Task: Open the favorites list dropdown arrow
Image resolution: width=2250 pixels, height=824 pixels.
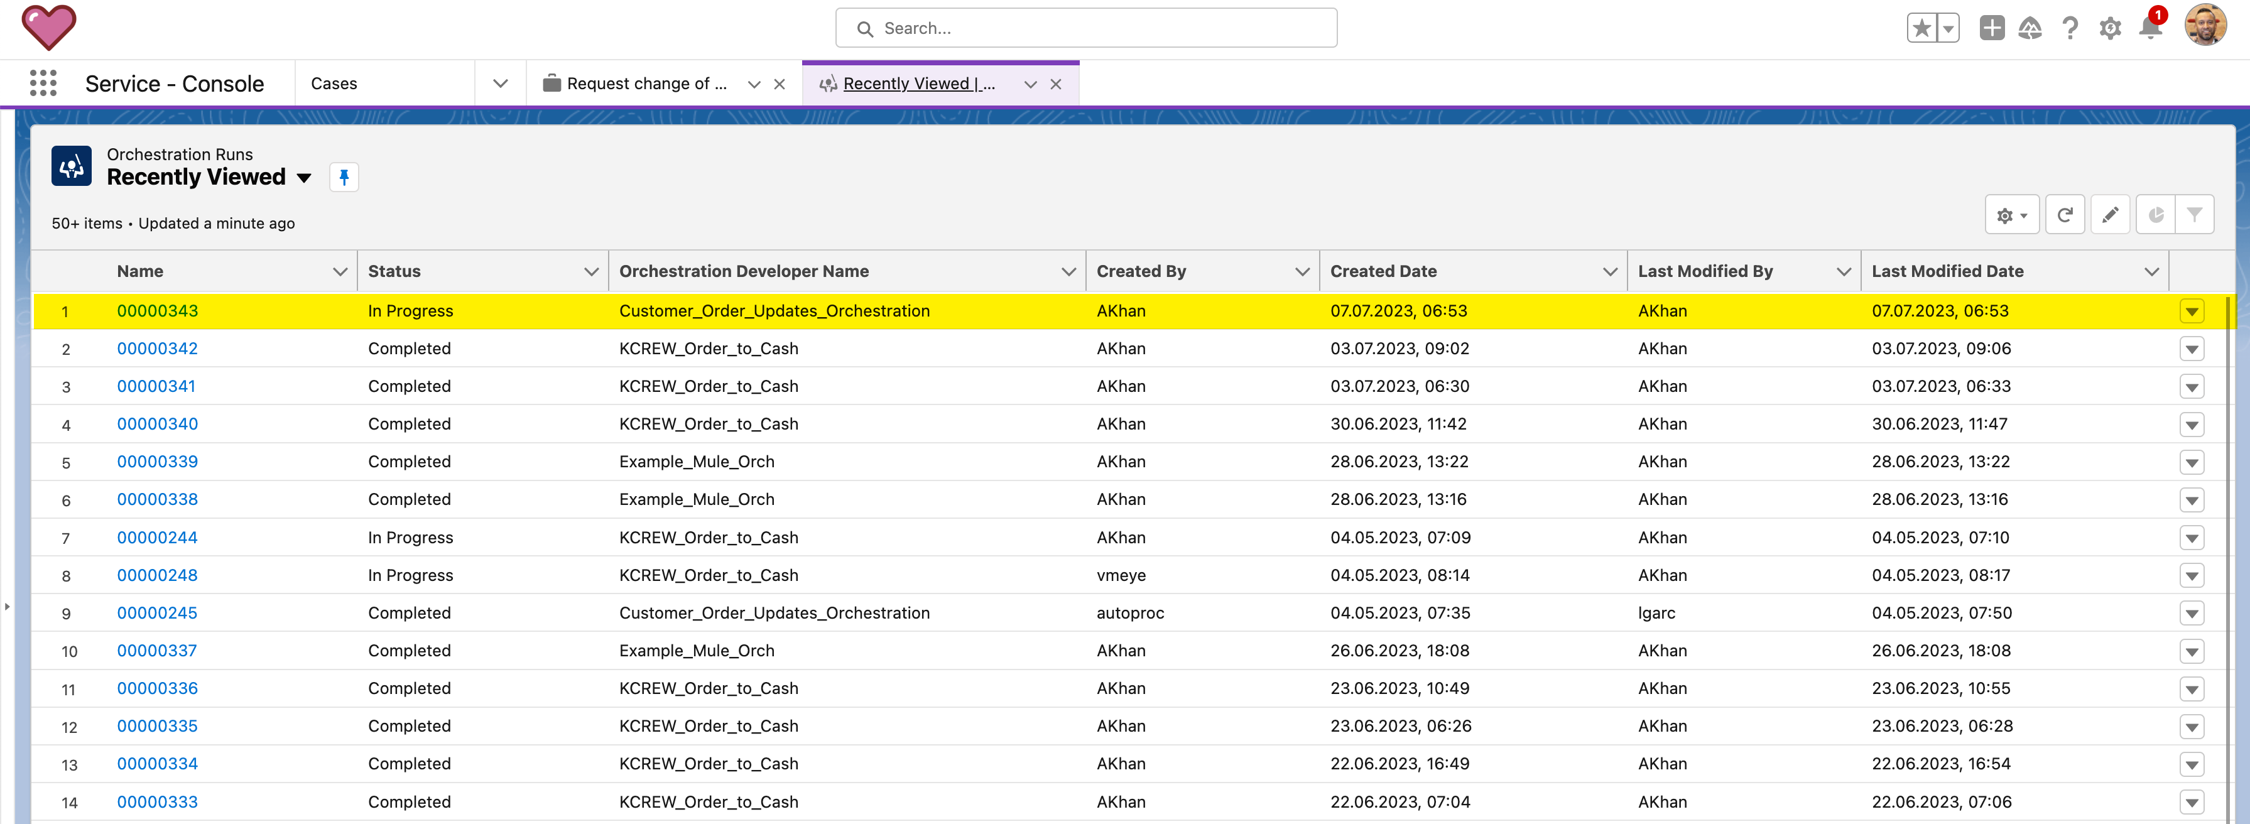Action: [x=1948, y=28]
